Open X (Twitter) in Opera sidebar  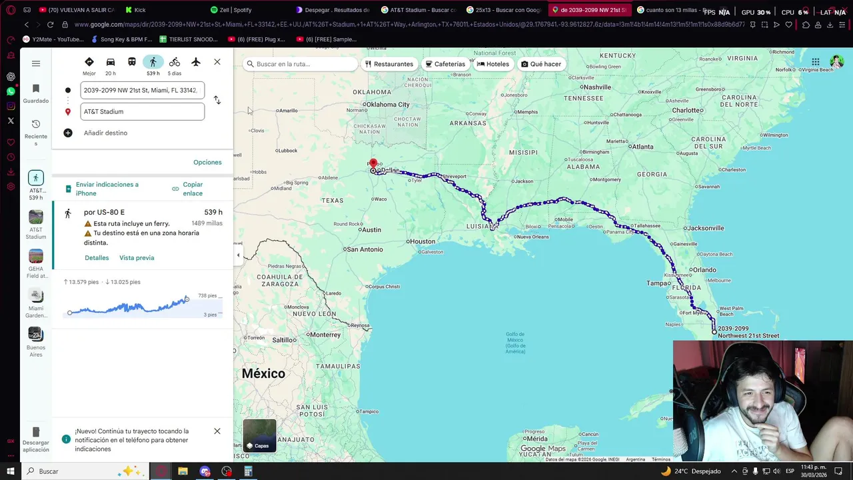pos(11,121)
